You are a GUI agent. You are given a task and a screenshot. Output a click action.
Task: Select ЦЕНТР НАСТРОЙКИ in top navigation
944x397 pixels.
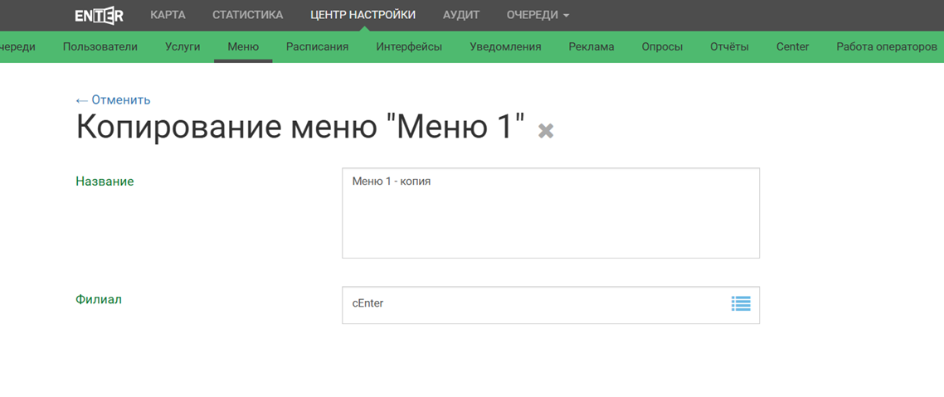coord(363,15)
